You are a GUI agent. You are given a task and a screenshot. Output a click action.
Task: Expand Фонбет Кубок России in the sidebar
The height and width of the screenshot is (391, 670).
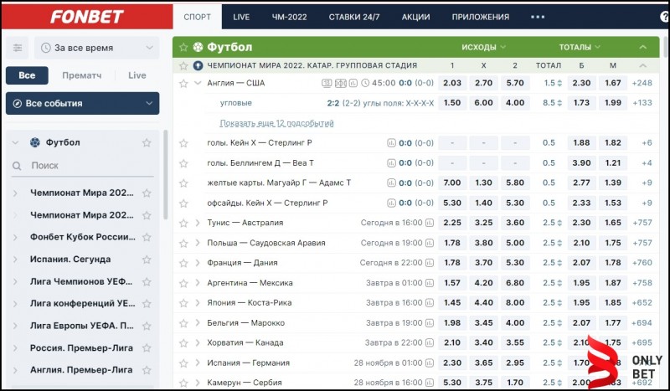click(x=15, y=237)
